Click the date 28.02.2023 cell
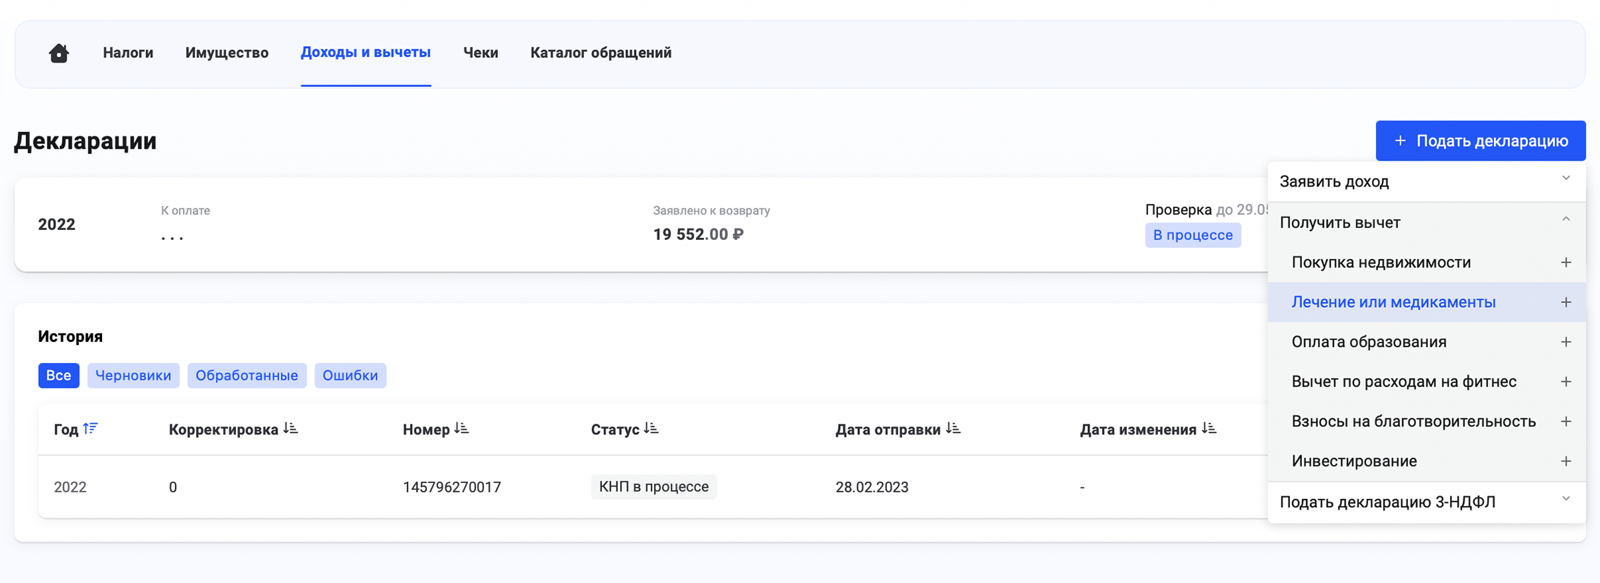Image resolution: width=1600 pixels, height=583 pixels. click(872, 487)
